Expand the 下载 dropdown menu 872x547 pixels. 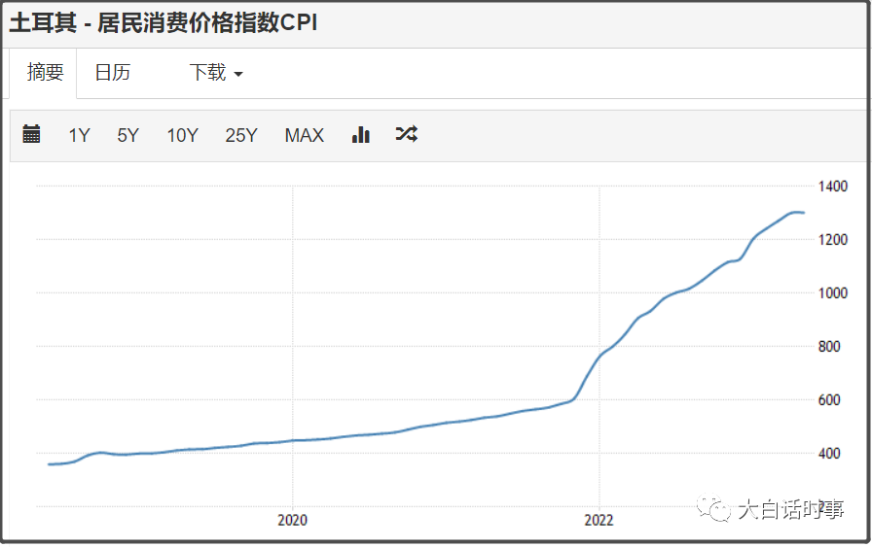(216, 73)
